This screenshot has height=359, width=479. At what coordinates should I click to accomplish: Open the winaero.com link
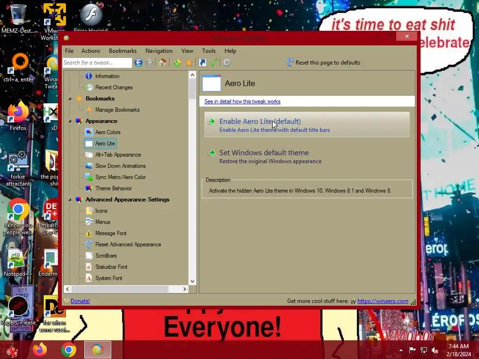[383, 301]
